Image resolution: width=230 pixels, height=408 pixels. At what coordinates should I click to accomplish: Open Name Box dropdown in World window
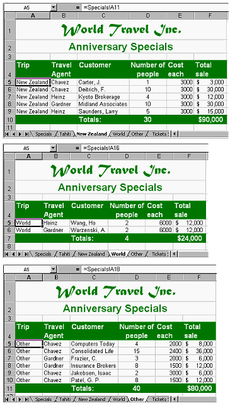coord(54,148)
